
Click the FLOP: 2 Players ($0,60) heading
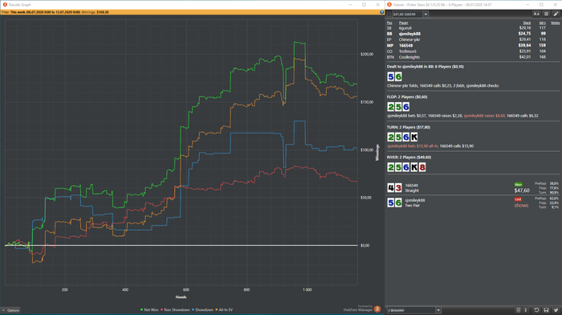coord(407,97)
